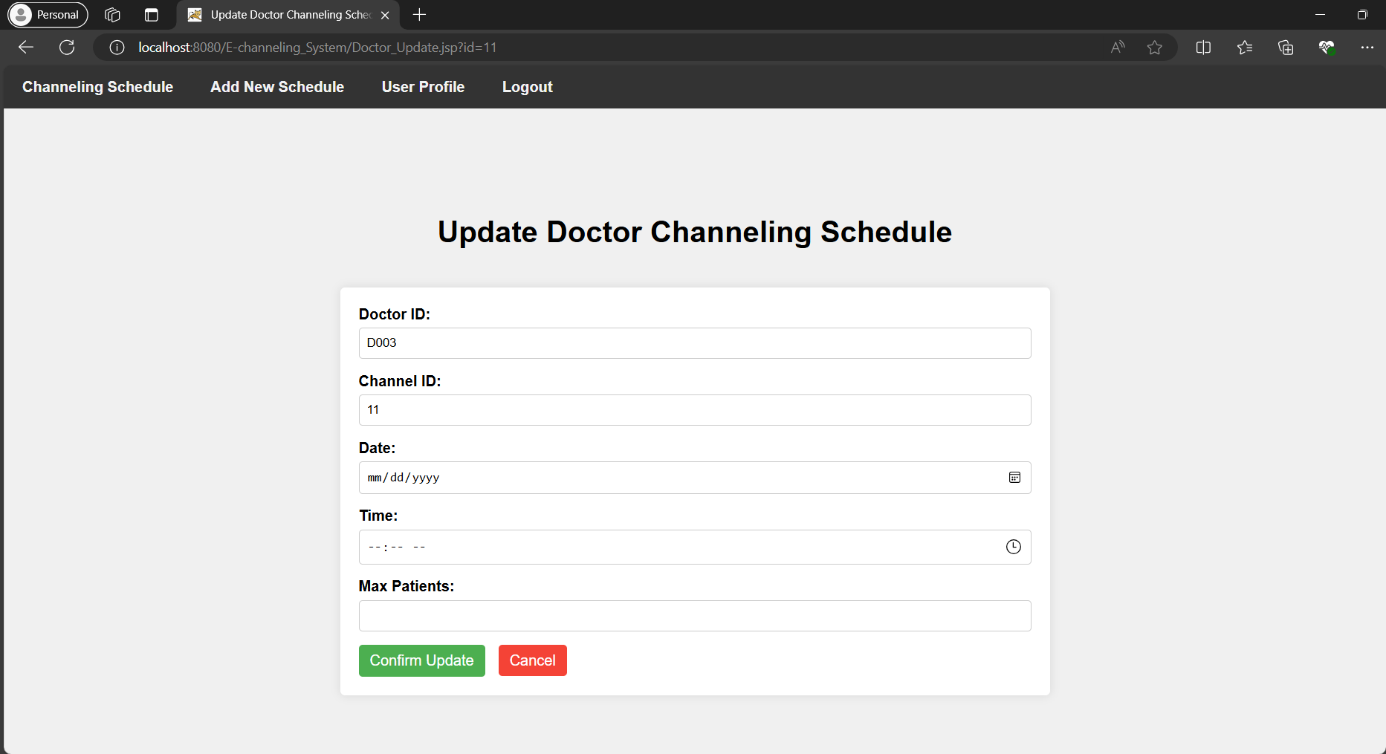Click the Confirm Update button
The image size is (1386, 754).
pos(421,660)
